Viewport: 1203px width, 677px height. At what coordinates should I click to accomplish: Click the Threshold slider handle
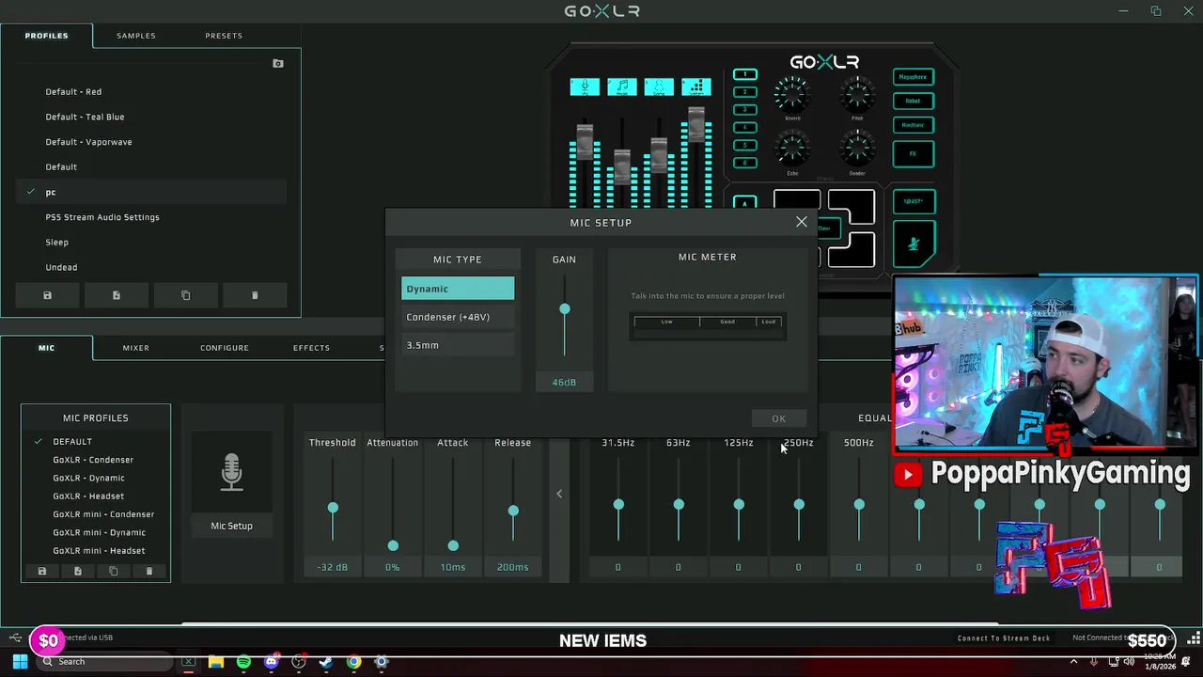click(333, 508)
